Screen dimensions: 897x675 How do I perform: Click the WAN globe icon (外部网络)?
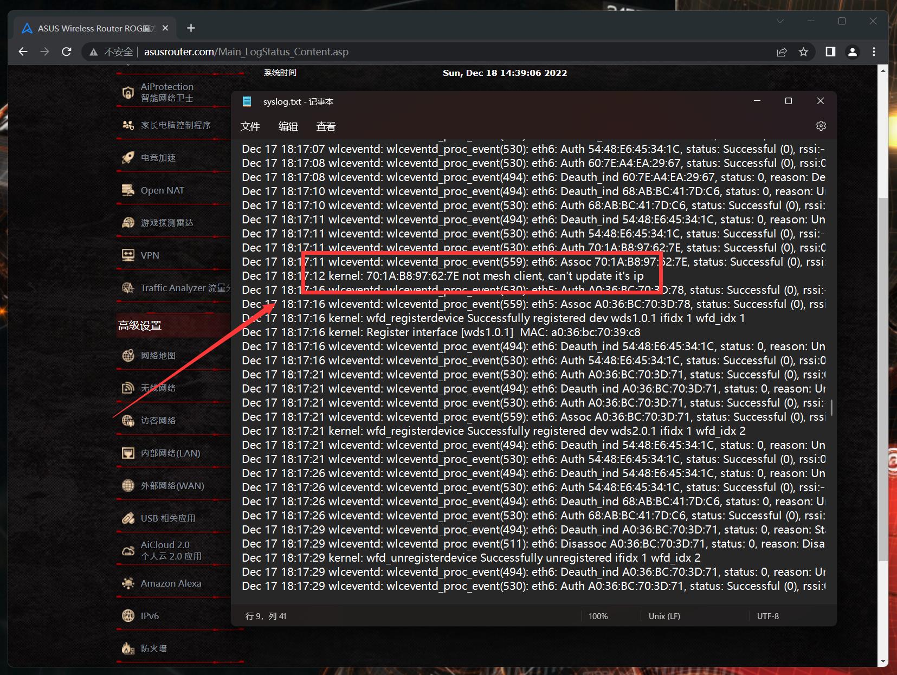click(128, 486)
